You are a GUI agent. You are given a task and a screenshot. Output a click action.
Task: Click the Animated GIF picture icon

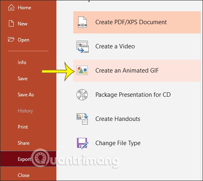coord(82,70)
